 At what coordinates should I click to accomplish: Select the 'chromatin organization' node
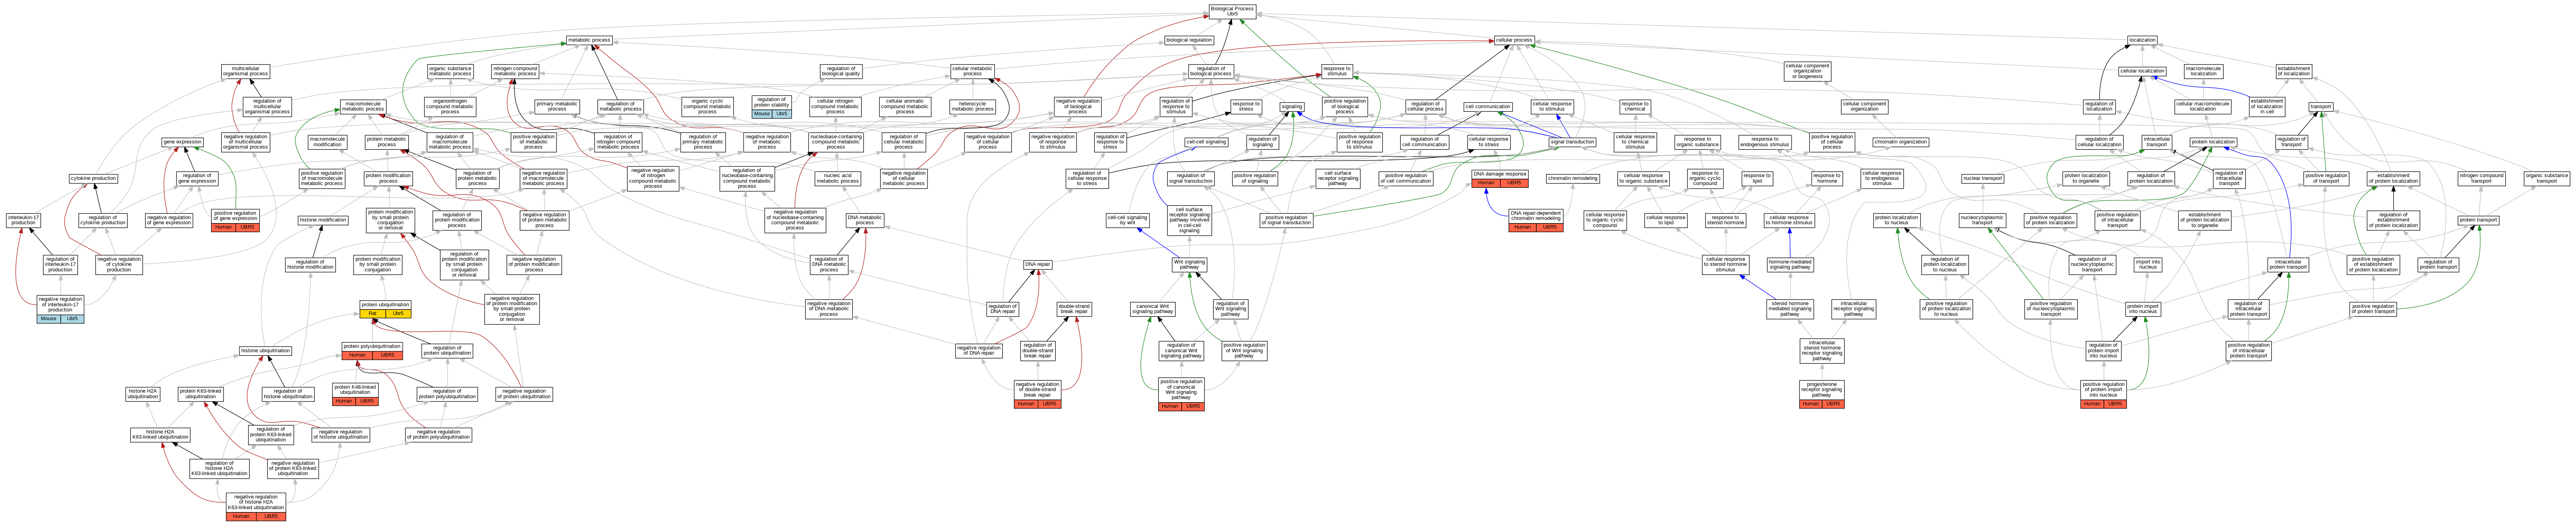1900,142
